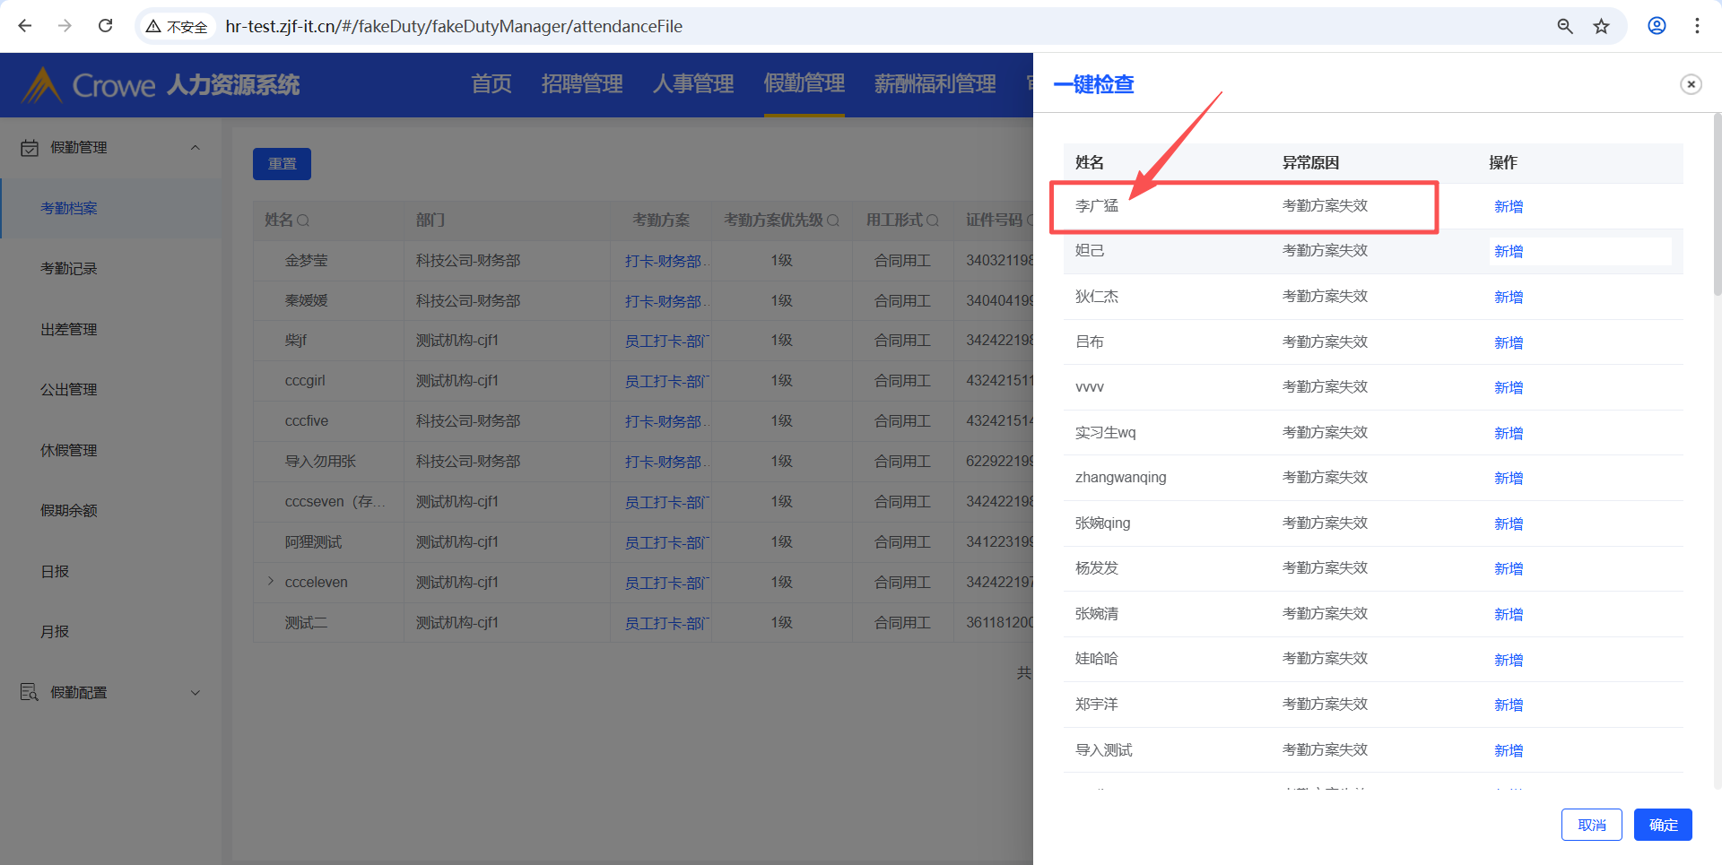Click the browser address bar URL
Screen dimensions: 1722x865
454,27
